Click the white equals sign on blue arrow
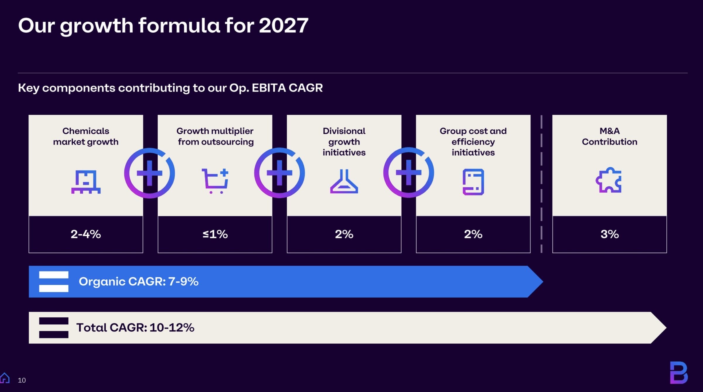 pyautogui.click(x=54, y=281)
